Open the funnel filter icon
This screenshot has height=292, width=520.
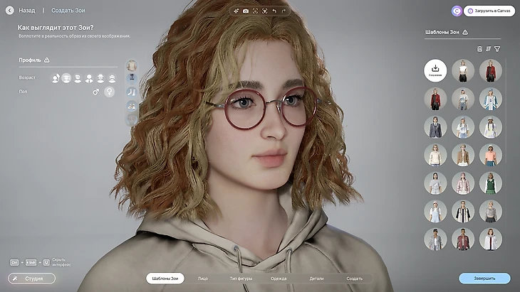(x=497, y=49)
